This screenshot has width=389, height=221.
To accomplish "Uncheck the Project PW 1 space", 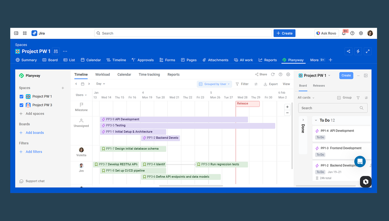I will point(21,97).
